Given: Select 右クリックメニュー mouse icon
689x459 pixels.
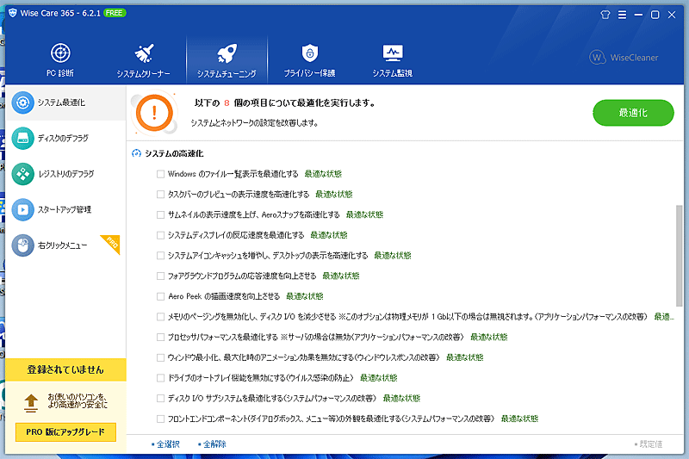Looking at the screenshot, I should 23,245.
